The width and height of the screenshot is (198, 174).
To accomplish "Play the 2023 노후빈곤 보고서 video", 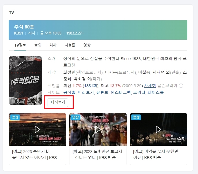I will [x=98, y=129].
